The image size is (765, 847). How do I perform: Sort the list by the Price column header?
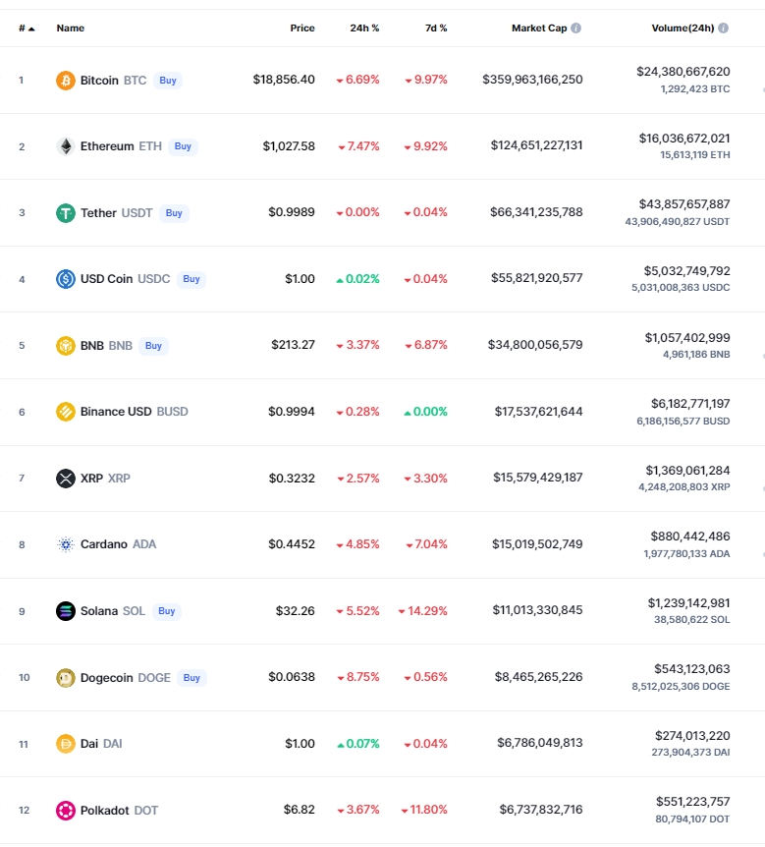click(302, 28)
